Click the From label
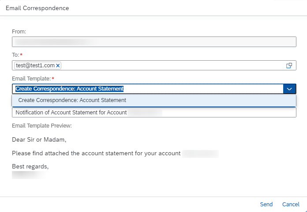The width and height of the screenshot is (307, 212). [19, 32]
